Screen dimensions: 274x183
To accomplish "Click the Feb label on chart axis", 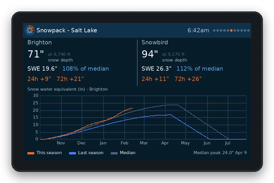I will click(124, 143).
